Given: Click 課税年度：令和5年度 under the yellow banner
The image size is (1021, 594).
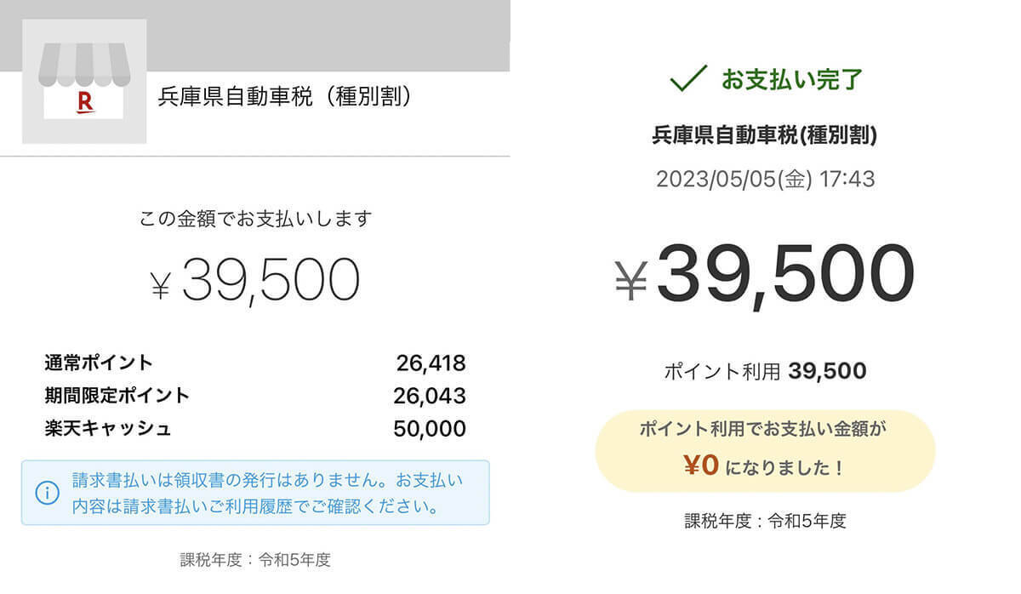Looking at the screenshot, I should click(x=765, y=521).
